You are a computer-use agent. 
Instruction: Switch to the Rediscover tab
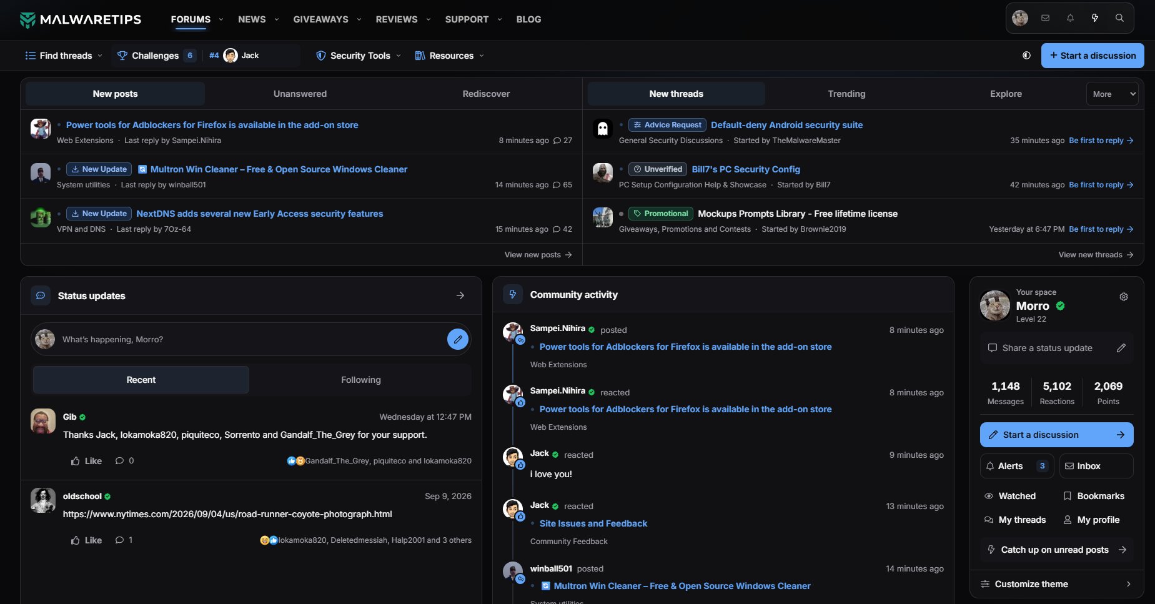486,94
